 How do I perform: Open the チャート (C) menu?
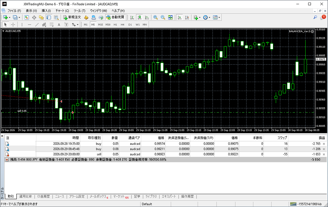pos(62,11)
